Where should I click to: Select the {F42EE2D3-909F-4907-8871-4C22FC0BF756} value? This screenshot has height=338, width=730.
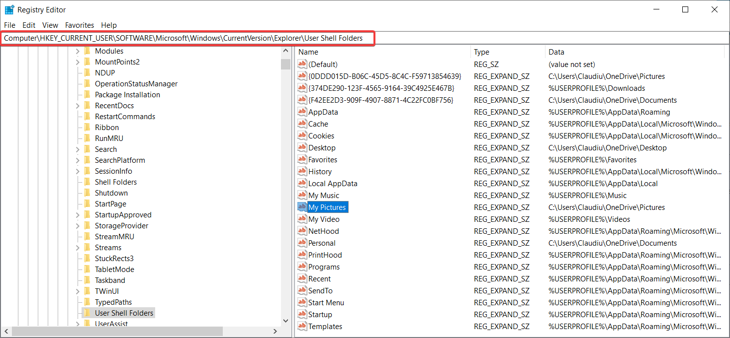click(x=381, y=100)
